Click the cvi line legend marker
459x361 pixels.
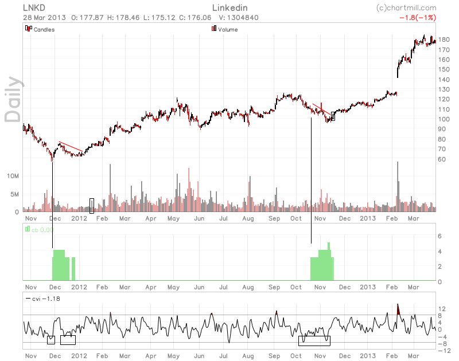coord(28,299)
